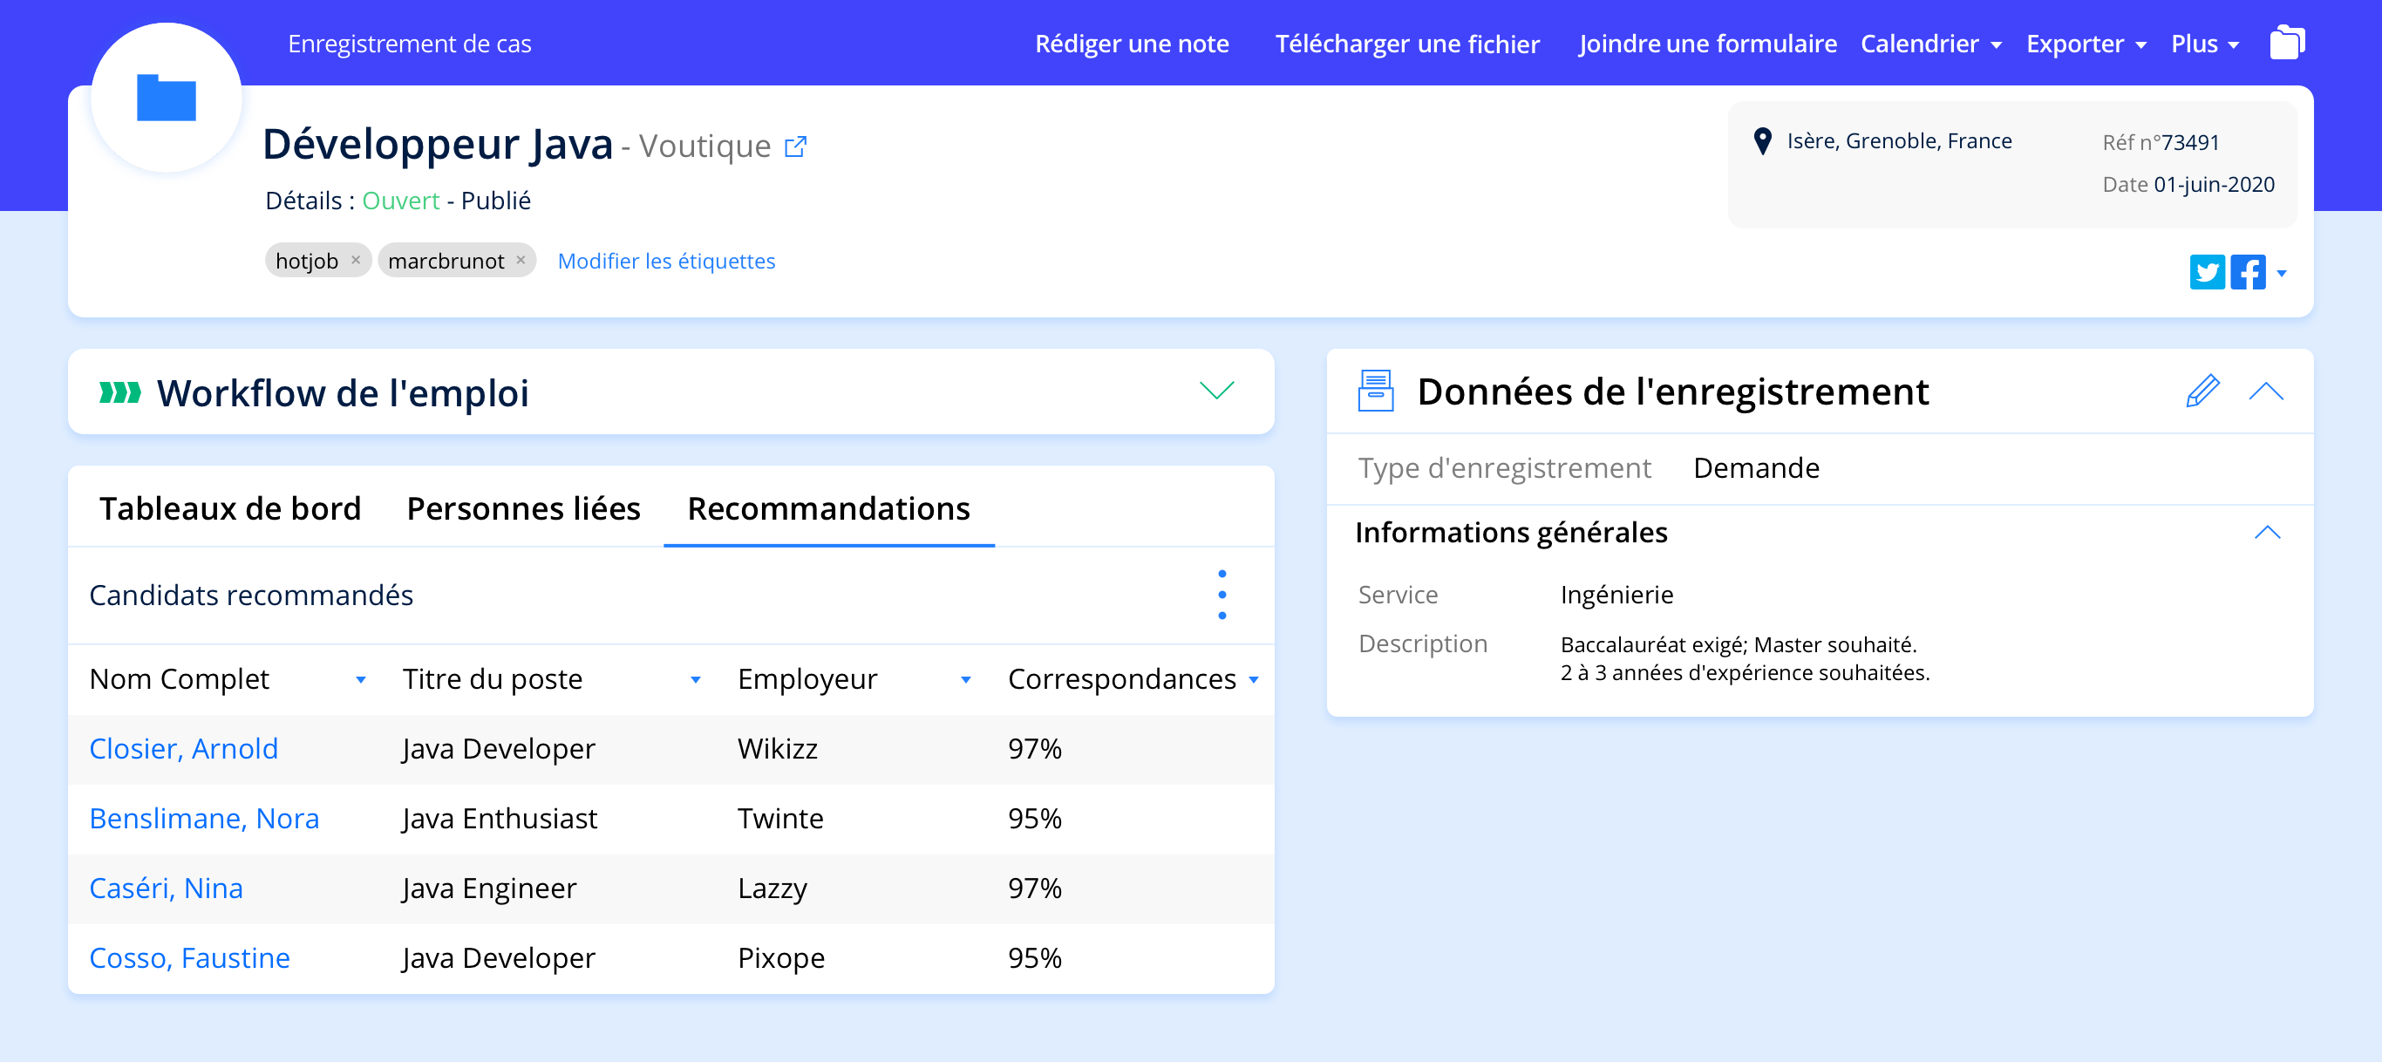Click Modifier les étiquettes link
The width and height of the screenshot is (2382, 1062).
click(666, 261)
